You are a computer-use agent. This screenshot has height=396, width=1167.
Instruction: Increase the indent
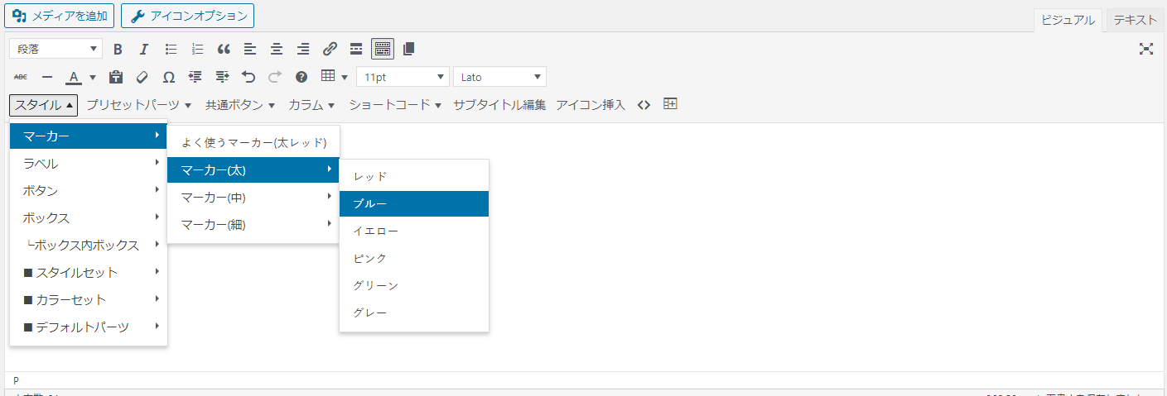(222, 77)
